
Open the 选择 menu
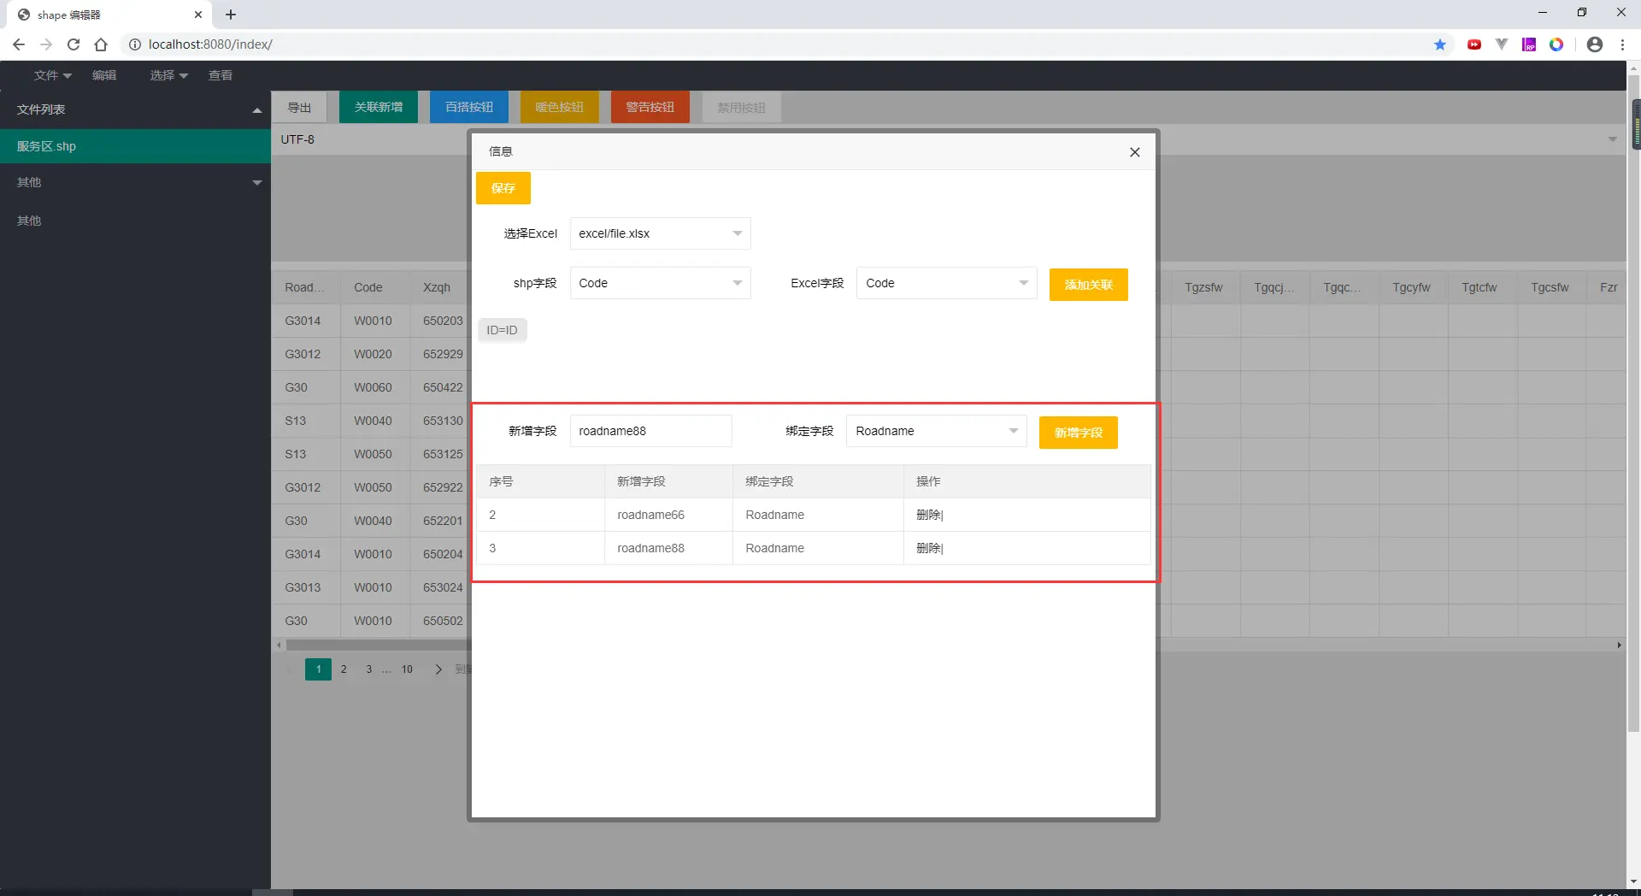[x=168, y=75]
